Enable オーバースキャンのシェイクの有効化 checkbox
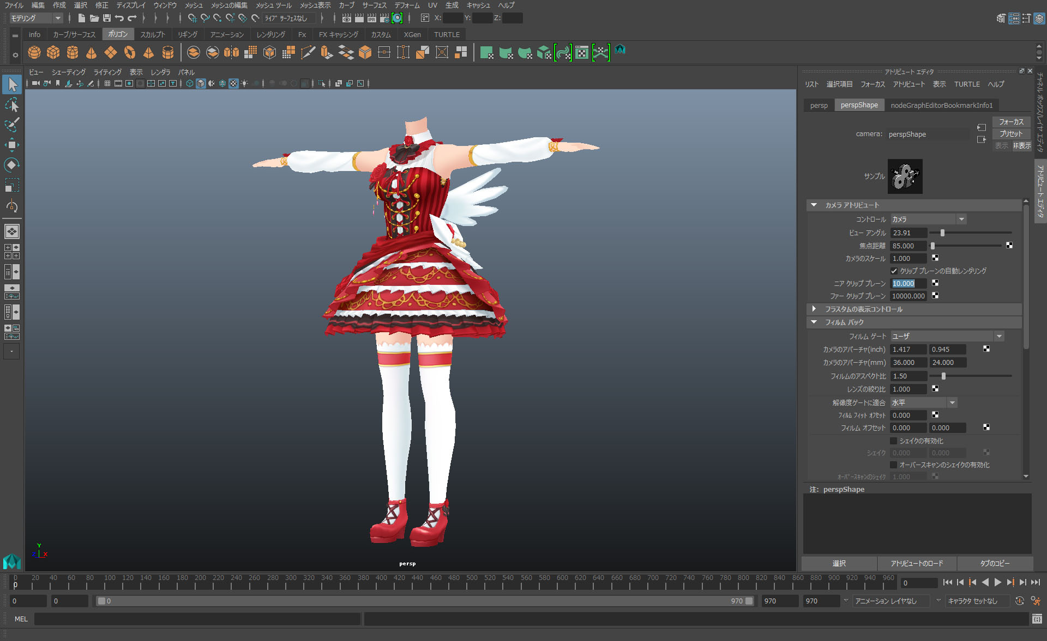This screenshot has height=641, width=1047. 894,465
